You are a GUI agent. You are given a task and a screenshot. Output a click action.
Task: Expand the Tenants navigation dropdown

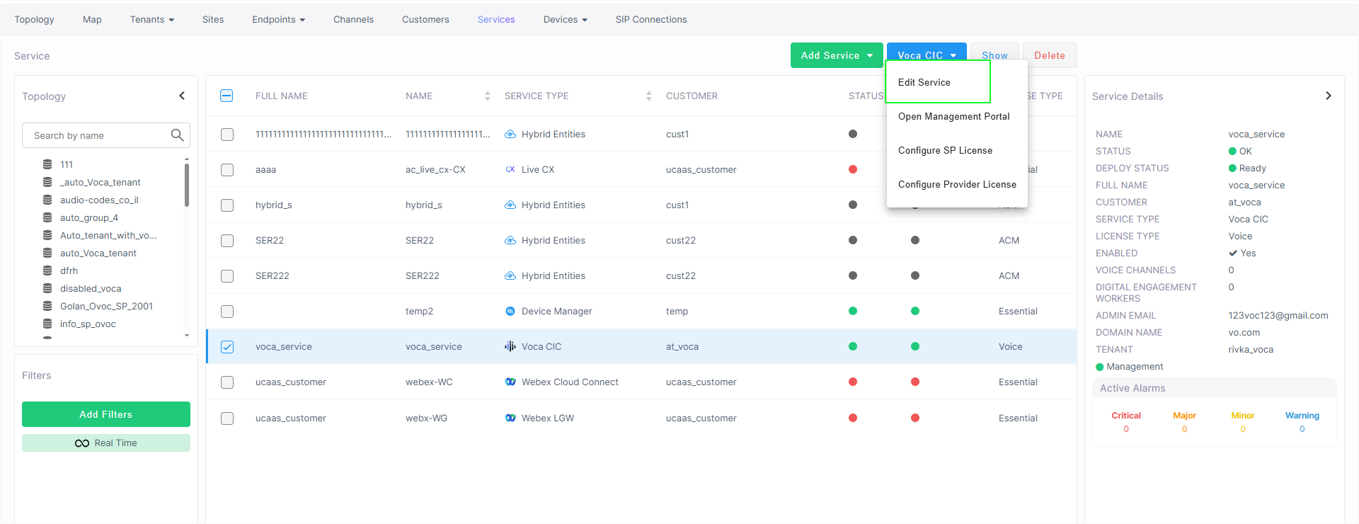[x=151, y=19]
